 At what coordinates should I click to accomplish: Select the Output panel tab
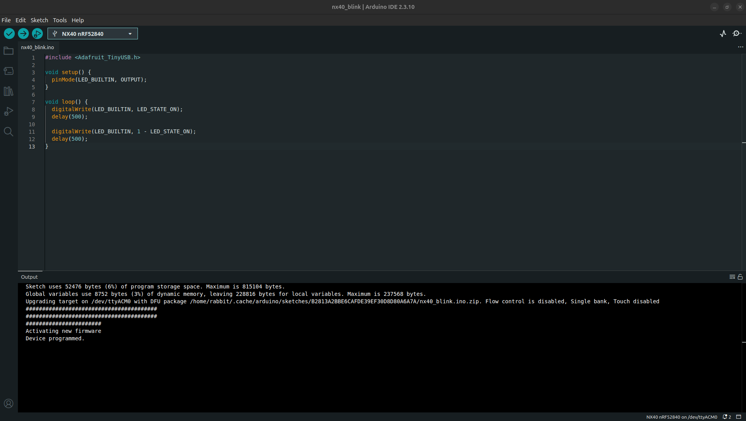30,277
